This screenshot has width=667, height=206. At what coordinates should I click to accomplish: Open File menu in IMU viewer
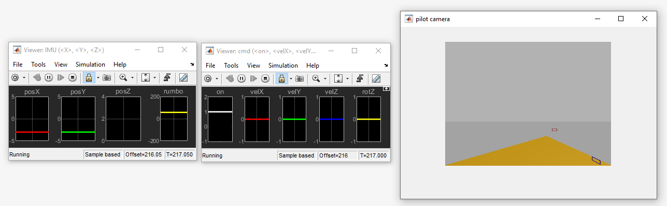pos(18,65)
